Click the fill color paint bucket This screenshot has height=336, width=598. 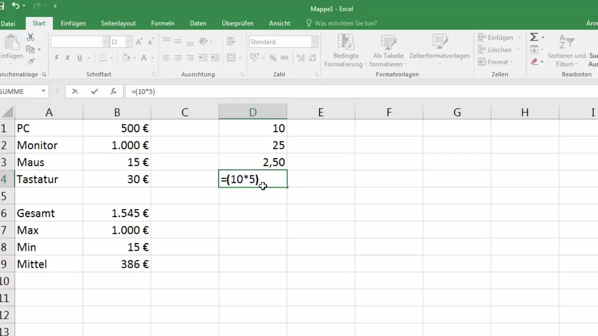click(x=126, y=58)
